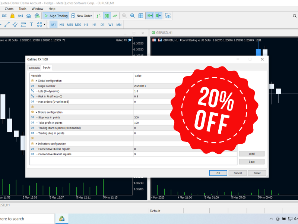Switch to bar chart display

pos(98,16)
